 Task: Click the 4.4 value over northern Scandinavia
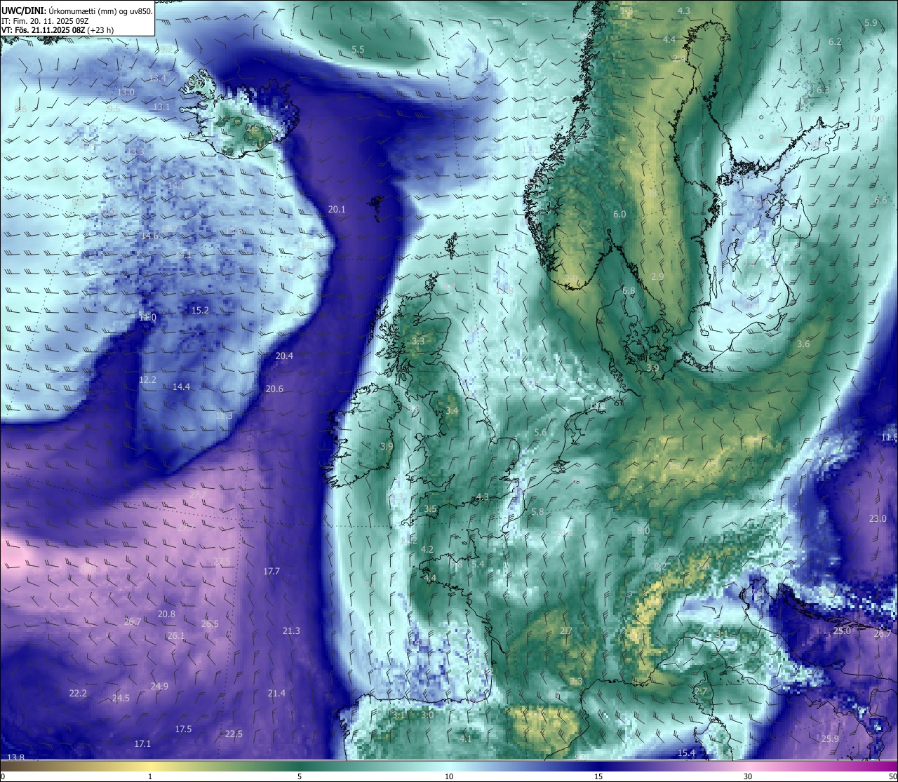[669, 39]
